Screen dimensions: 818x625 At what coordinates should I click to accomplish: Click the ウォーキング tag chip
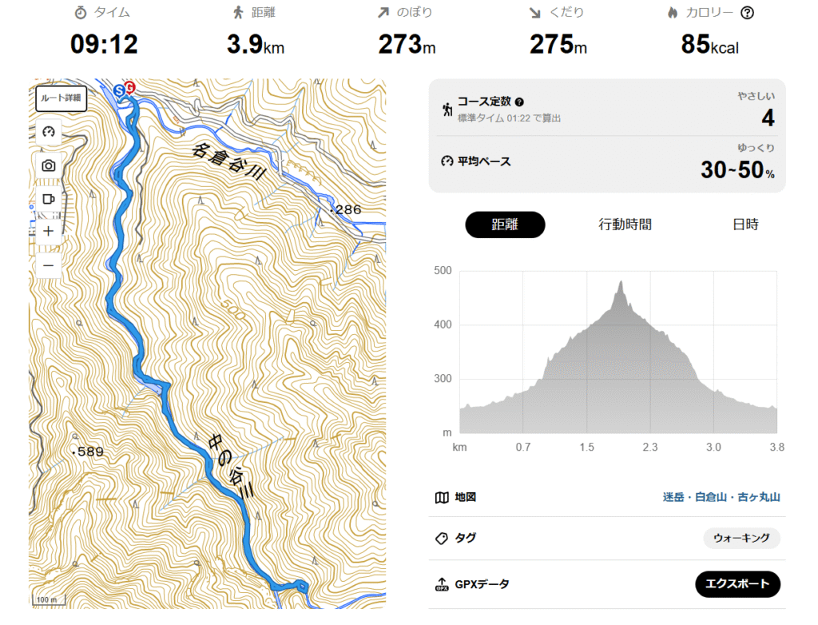[741, 538]
